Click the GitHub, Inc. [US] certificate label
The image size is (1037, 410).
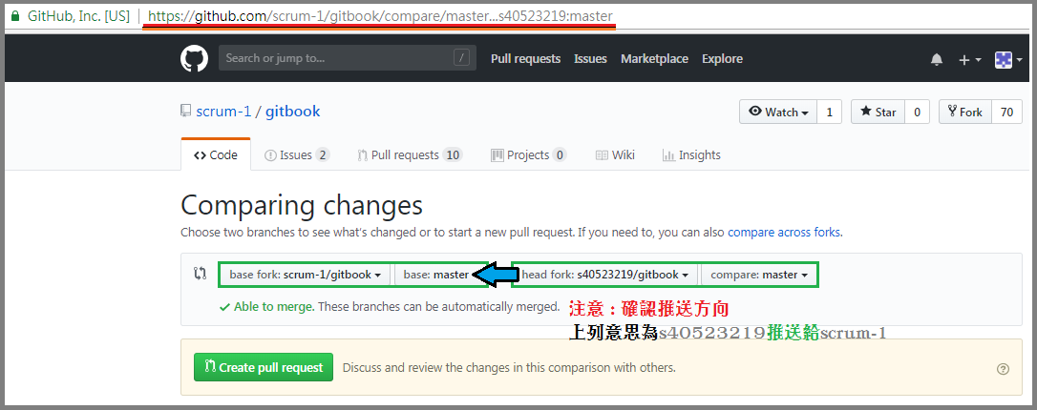coord(78,16)
